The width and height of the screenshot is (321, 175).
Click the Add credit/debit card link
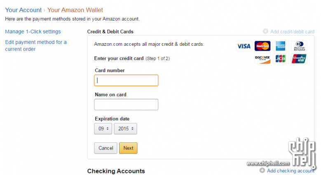[x=292, y=32]
